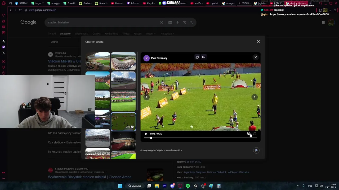Select the selected football field video thumbnail
The height and width of the screenshot is (190, 339).
(123, 122)
